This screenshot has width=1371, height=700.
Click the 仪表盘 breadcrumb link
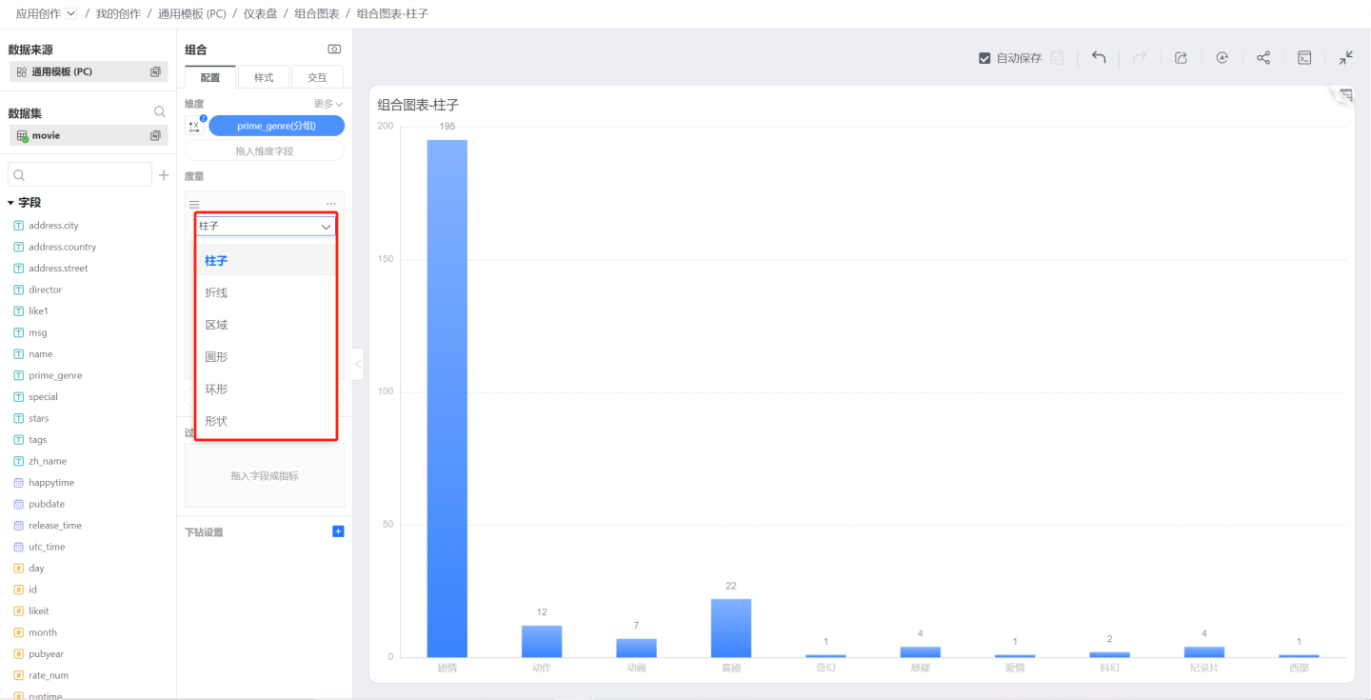tap(260, 13)
